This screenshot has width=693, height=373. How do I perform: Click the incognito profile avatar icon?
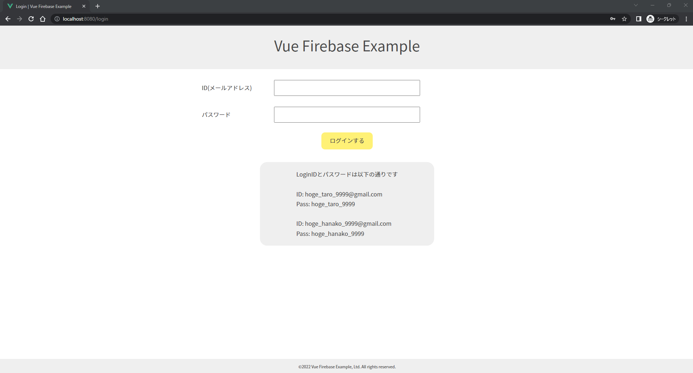click(650, 19)
